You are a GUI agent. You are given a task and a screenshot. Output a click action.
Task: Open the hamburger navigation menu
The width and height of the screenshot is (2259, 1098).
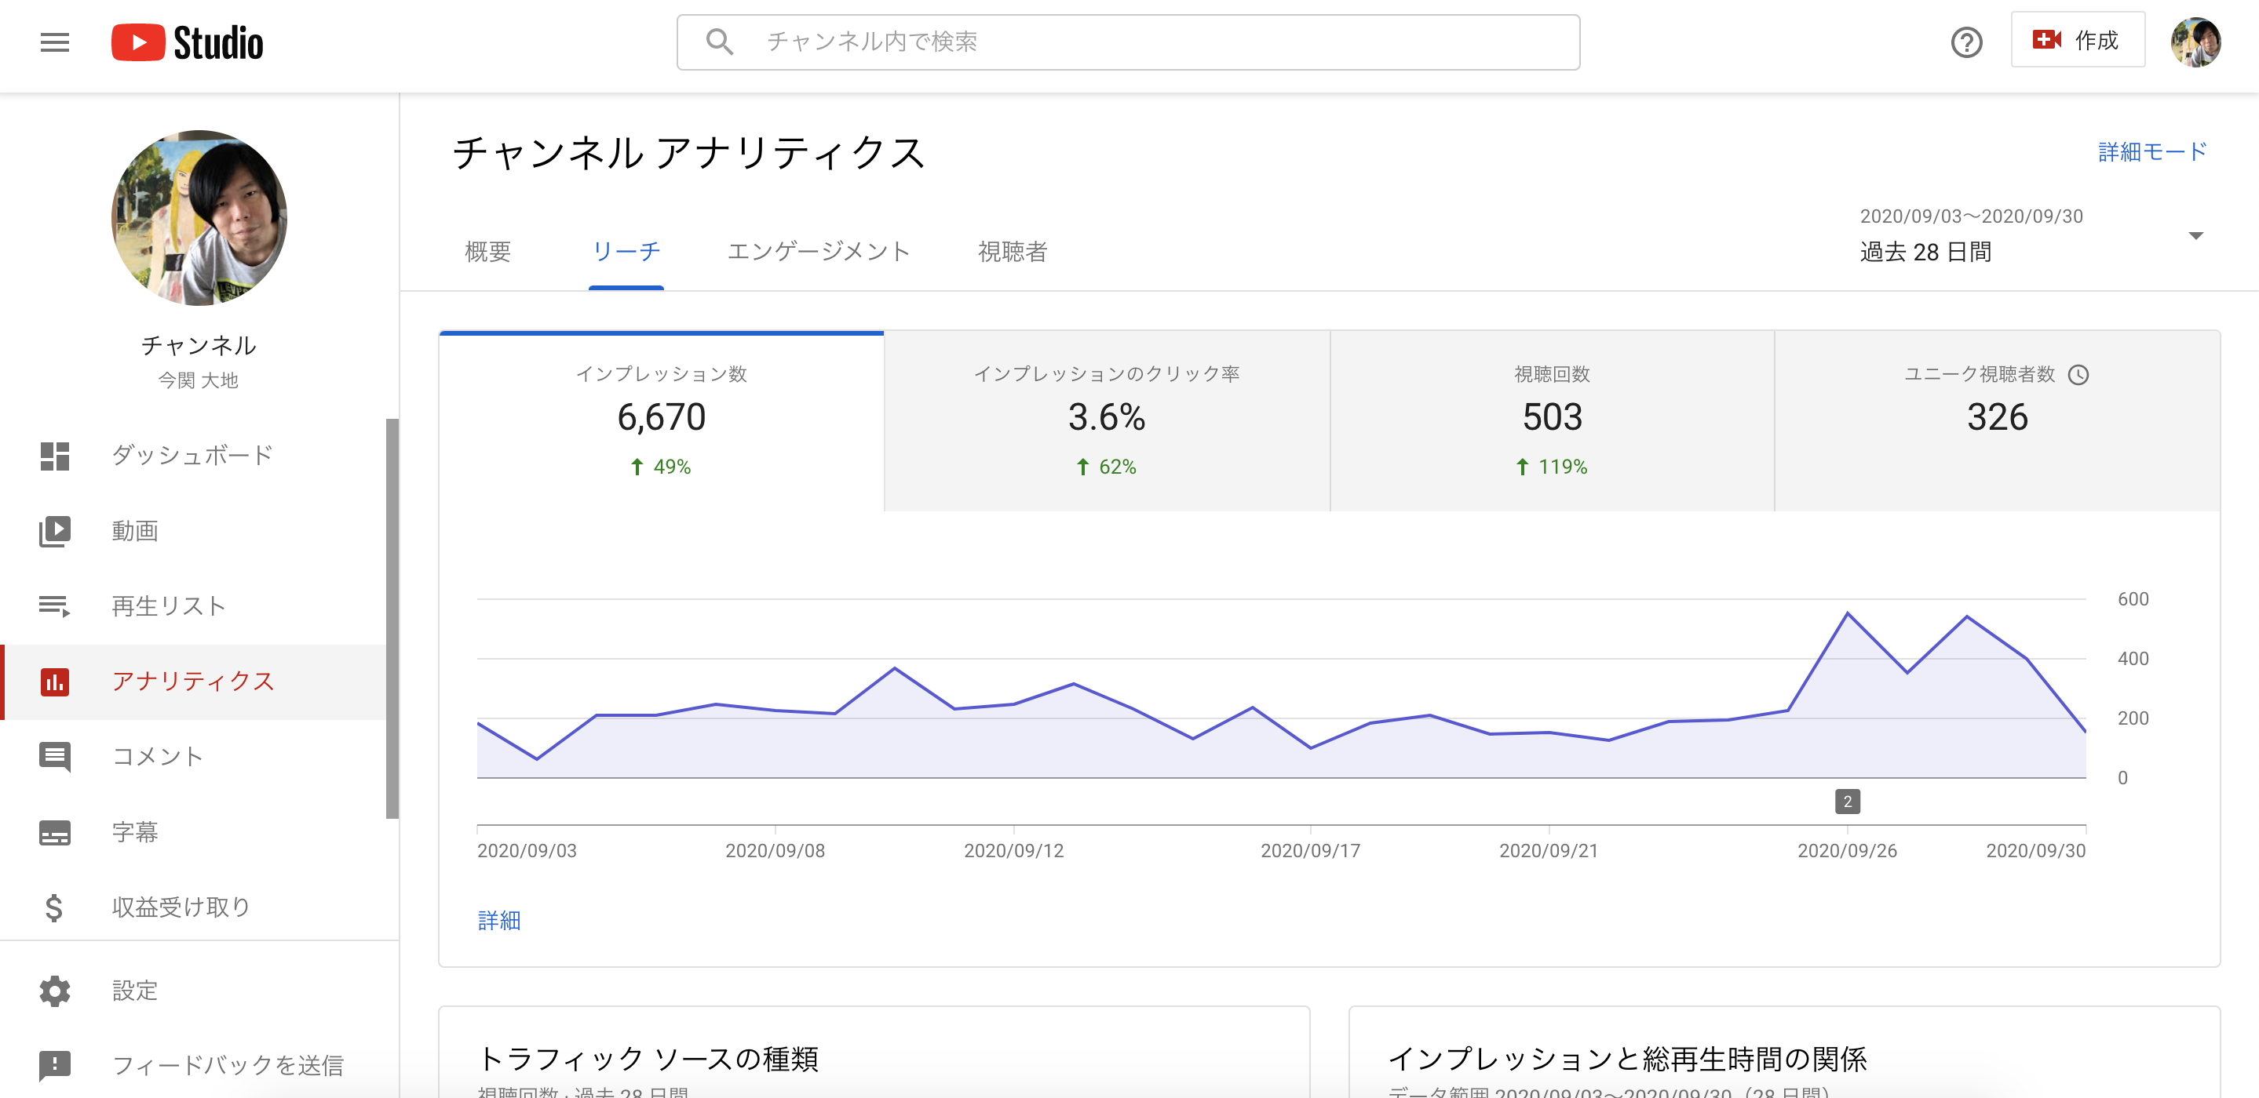coord(54,42)
